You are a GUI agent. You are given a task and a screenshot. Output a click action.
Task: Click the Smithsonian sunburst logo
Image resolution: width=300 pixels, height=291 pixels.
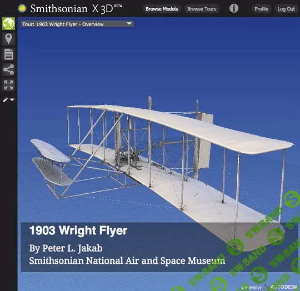tap(22, 8)
